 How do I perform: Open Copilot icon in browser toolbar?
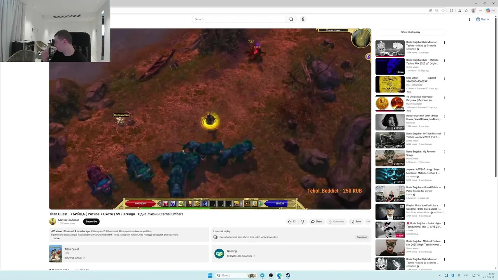pos(488,10)
